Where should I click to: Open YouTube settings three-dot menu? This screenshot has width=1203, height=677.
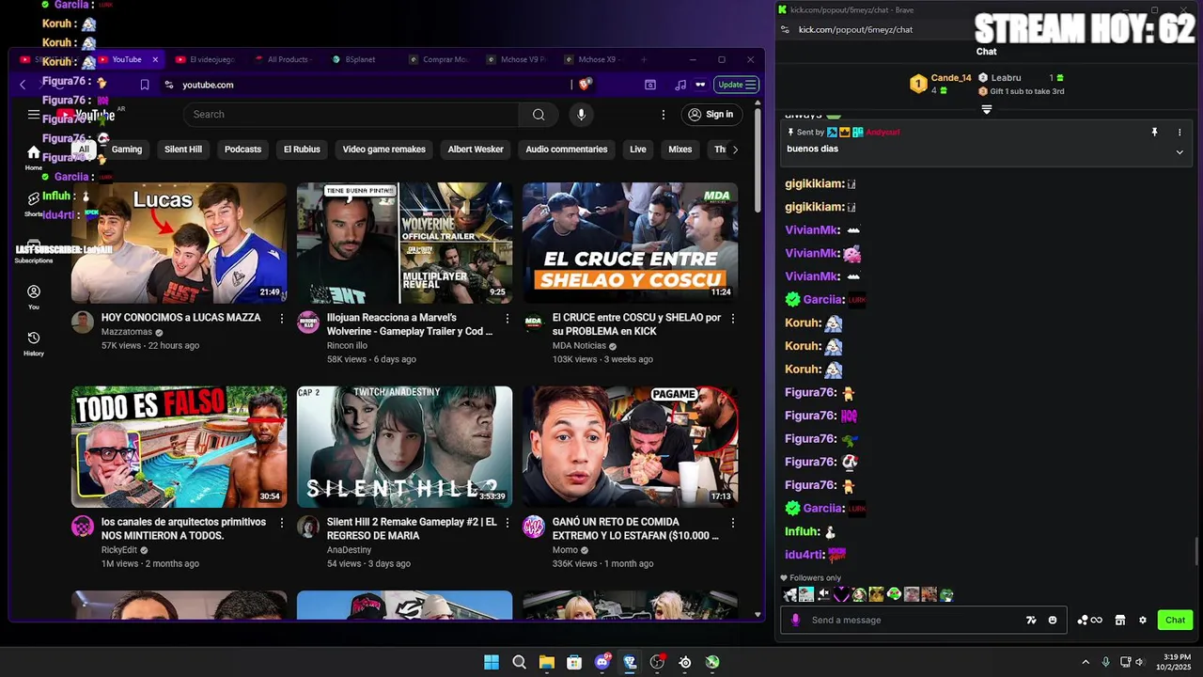pyautogui.click(x=664, y=115)
